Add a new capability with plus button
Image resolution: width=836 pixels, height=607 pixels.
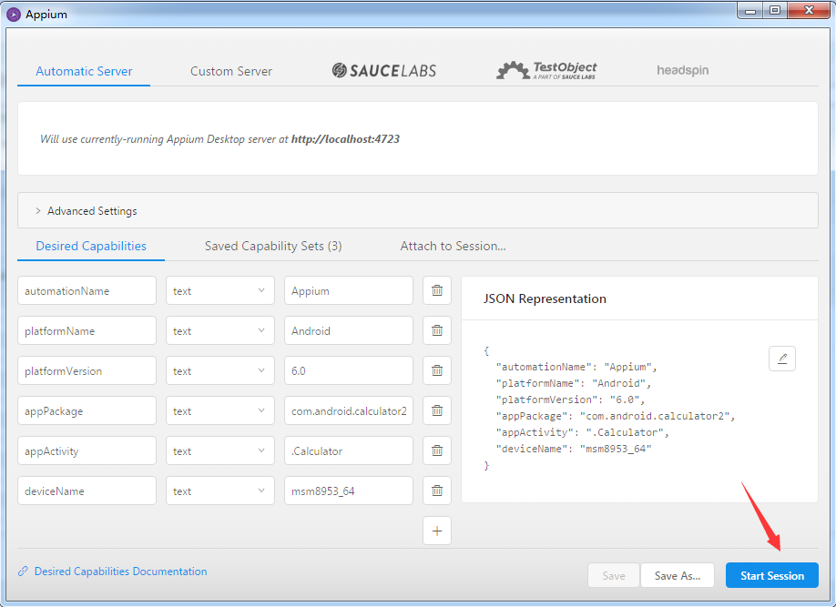(x=436, y=531)
